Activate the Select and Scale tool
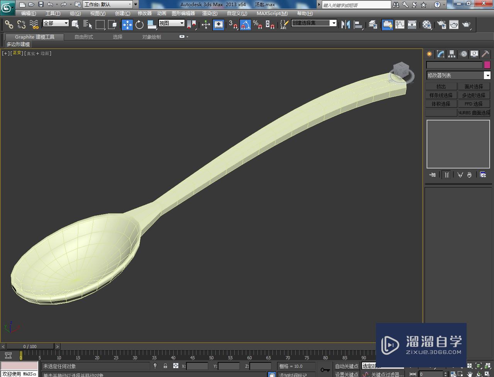 point(152,25)
